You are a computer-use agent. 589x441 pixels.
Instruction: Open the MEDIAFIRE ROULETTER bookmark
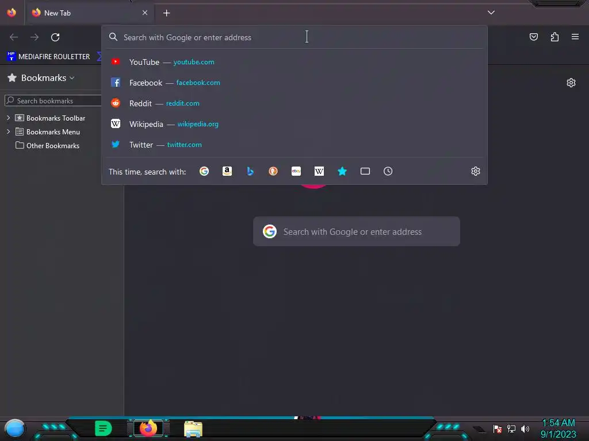click(x=48, y=57)
